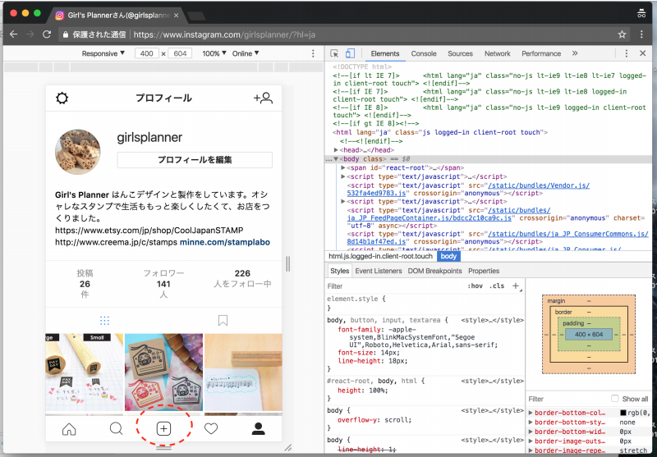Select html.js.logged-in.client-root.touch breadcrumb
Screen dimensions: 657x457
pyautogui.click(x=380, y=256)
